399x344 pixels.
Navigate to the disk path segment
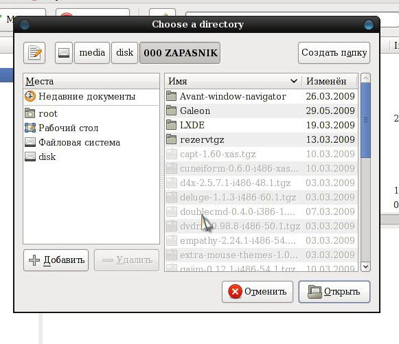125,53
